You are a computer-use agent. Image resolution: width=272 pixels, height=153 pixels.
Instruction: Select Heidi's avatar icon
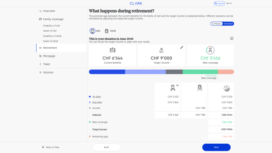[107, 31]
